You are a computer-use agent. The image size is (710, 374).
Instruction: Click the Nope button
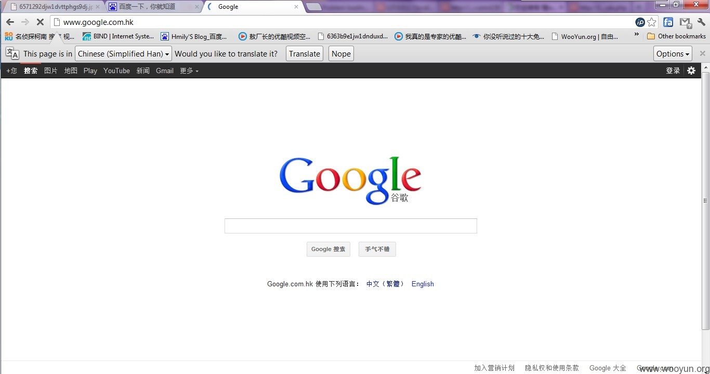(x=341, y=53)
